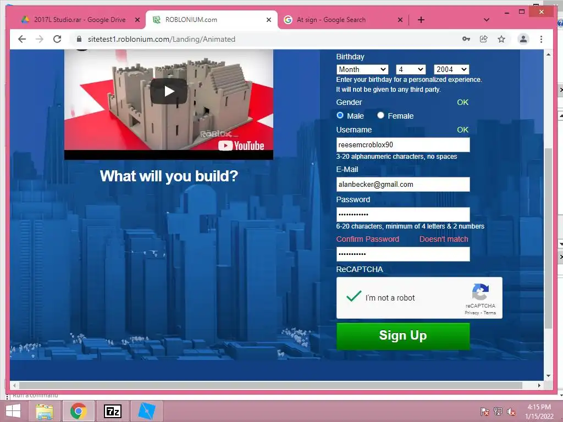563x422 pixels.
Task: Go back using browser back arrow
Action: coord(22,39)
